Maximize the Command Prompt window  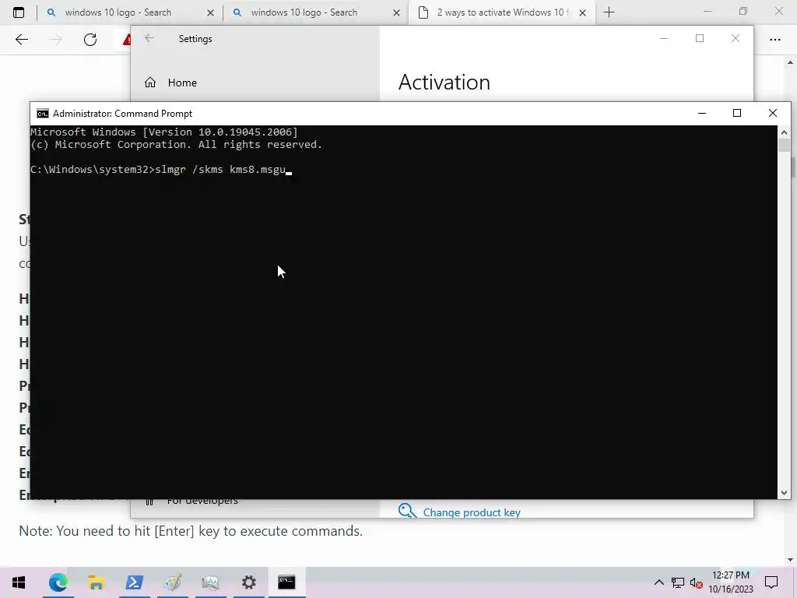[x=737, y=114]
